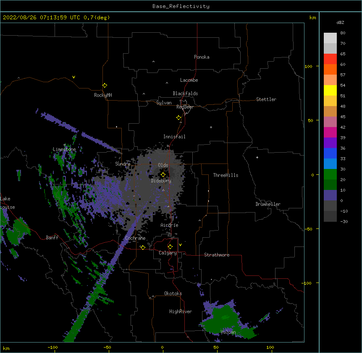This screenshot has height=353, width=362.
Task: Click the Ponoka town label
Action: [x=202, y=57]
